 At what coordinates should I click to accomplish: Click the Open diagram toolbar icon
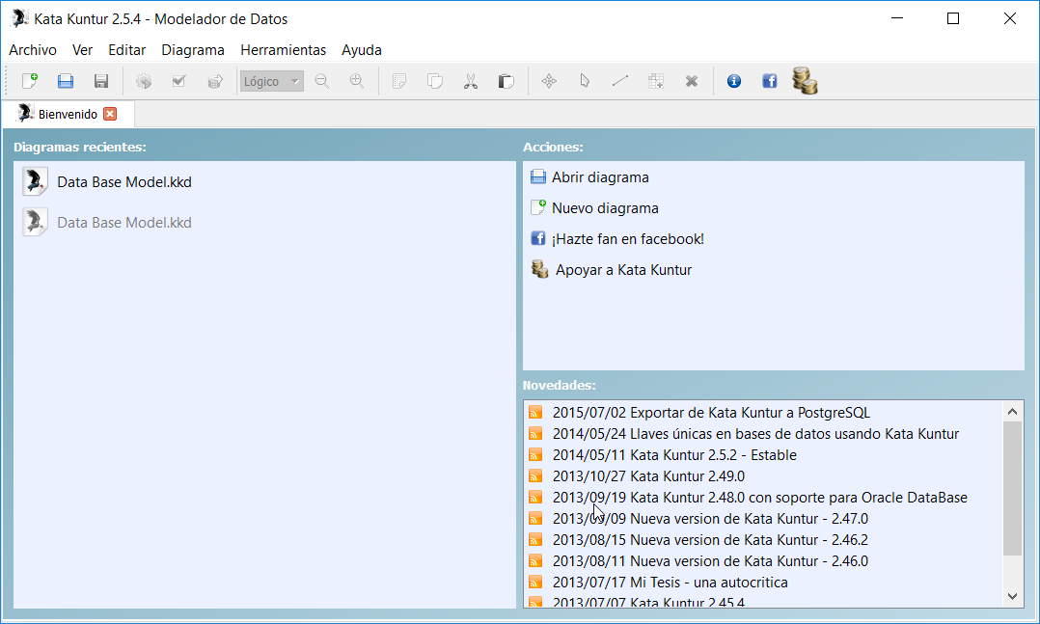point(65,81)
